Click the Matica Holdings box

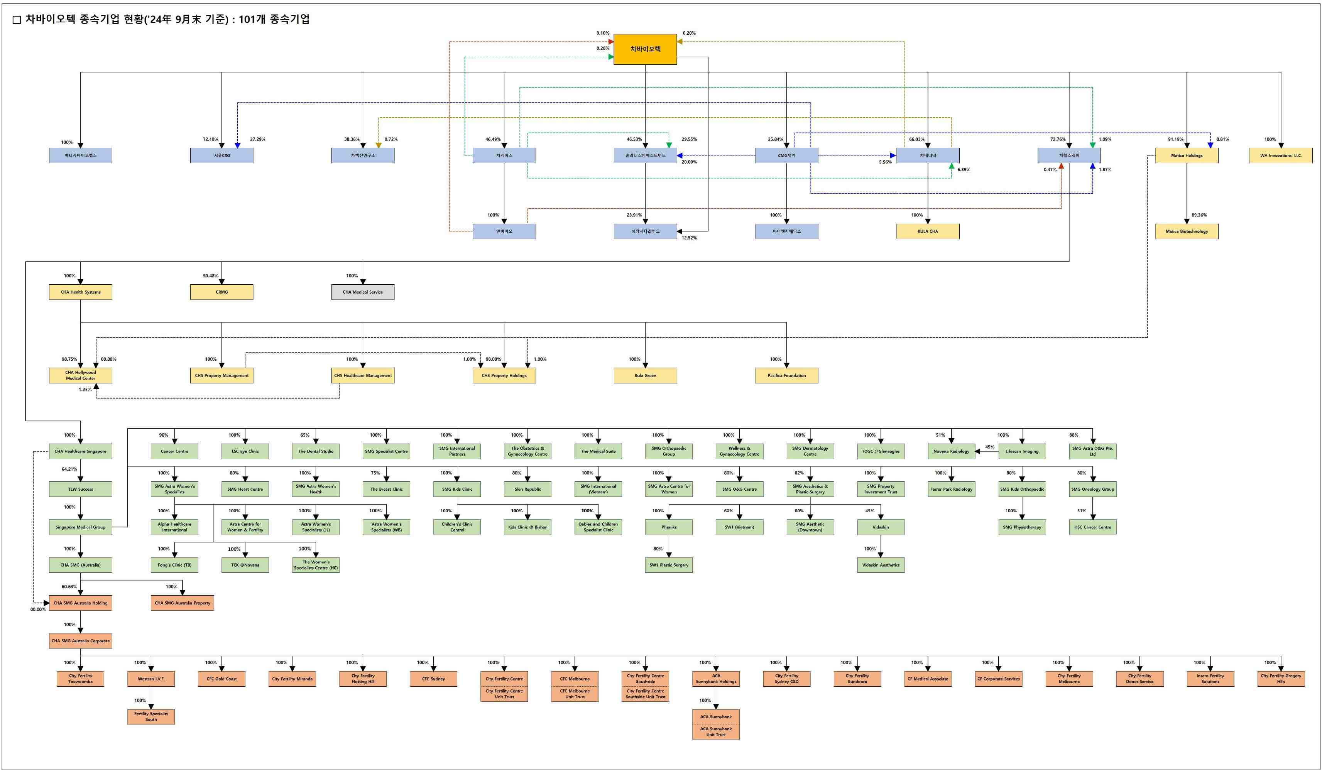tap(1186, 155)
